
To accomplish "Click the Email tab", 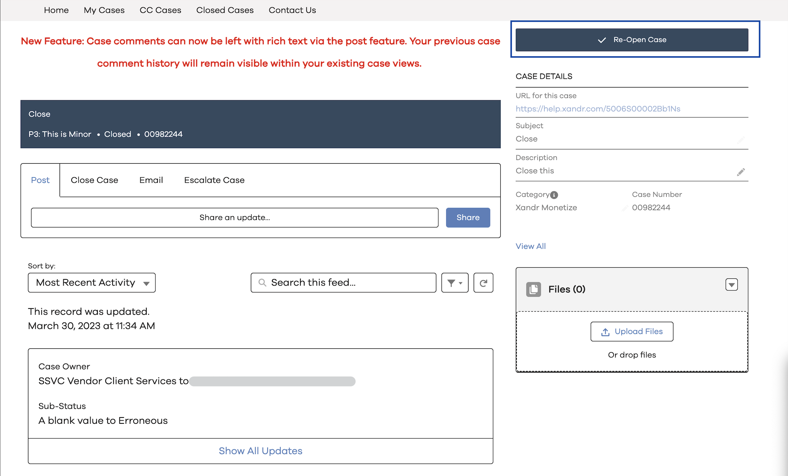I will click(151, 180).
